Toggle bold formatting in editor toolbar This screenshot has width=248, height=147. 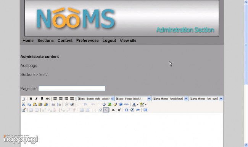point(31,99)
